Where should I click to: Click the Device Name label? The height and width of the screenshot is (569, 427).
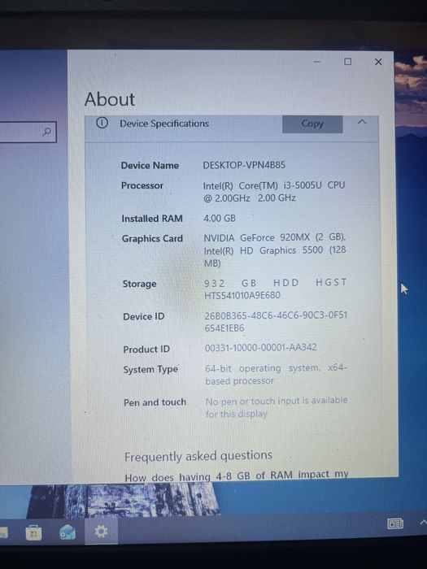pos(150,166)
